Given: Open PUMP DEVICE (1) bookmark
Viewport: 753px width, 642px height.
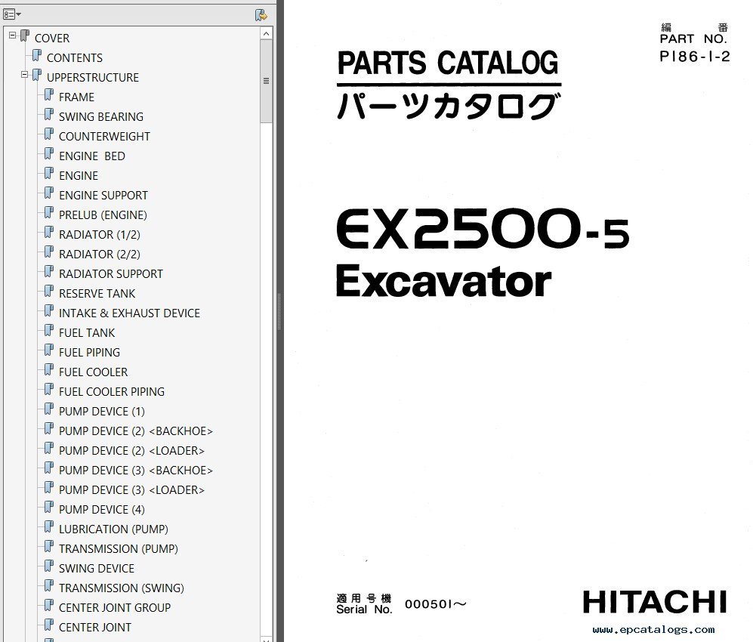Looking at the screenshot, I should coord(102,412).
